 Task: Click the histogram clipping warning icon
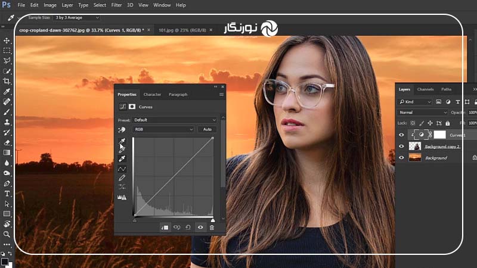pyautogui.click(x=122, y=197)
